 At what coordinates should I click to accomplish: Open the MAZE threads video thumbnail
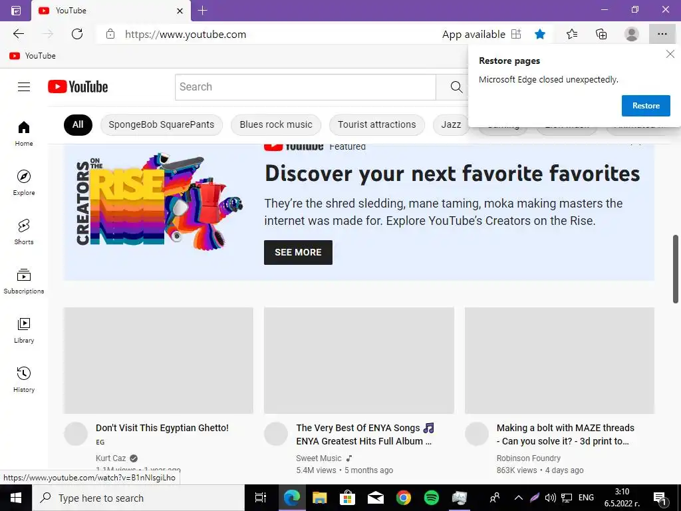click(x=559, y=360)
